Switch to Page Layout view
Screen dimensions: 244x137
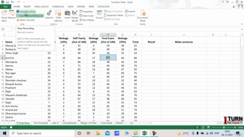(x=203, y=127)
